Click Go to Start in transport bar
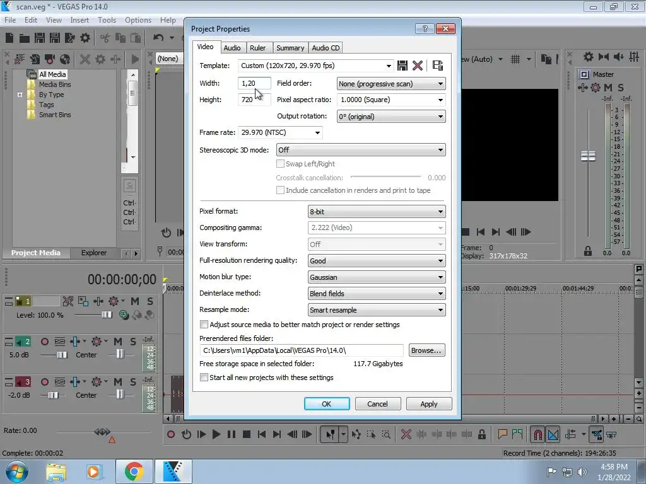This screenshot has width=646, height=484. click(x=262, y=434)
